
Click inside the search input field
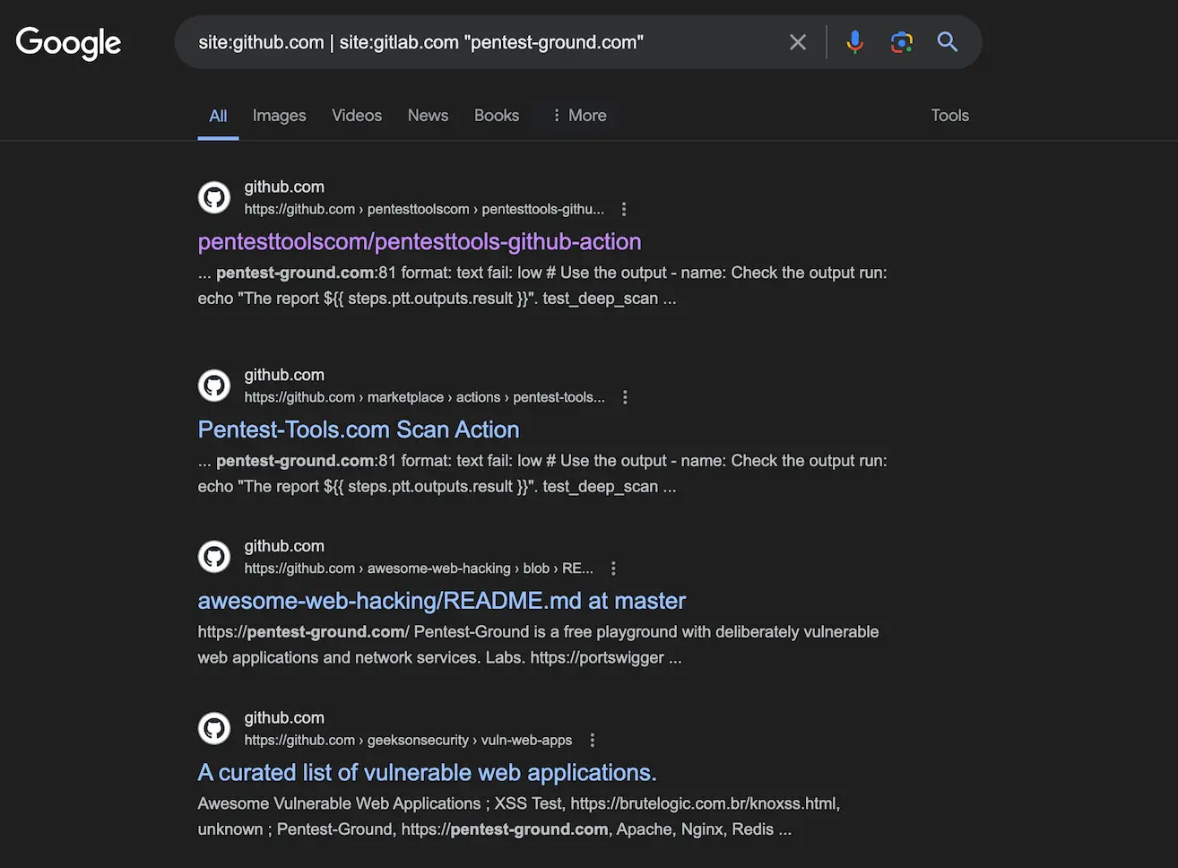(x=493, y=41)
